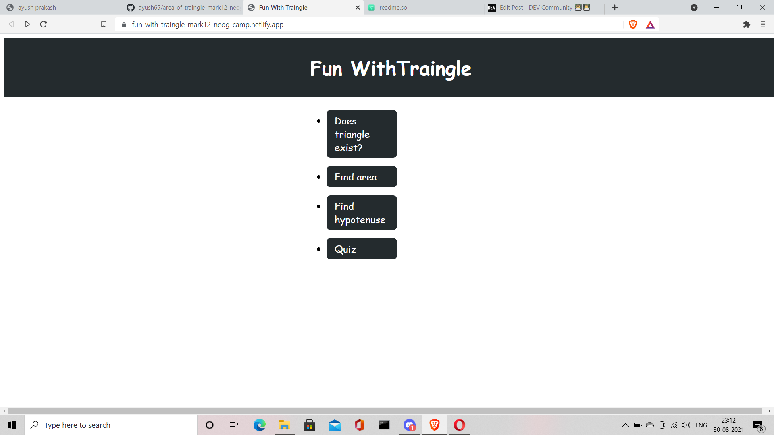Open Opera browser from the taskbar
Screen dimensions: 774x435
(x=459, y=425)
